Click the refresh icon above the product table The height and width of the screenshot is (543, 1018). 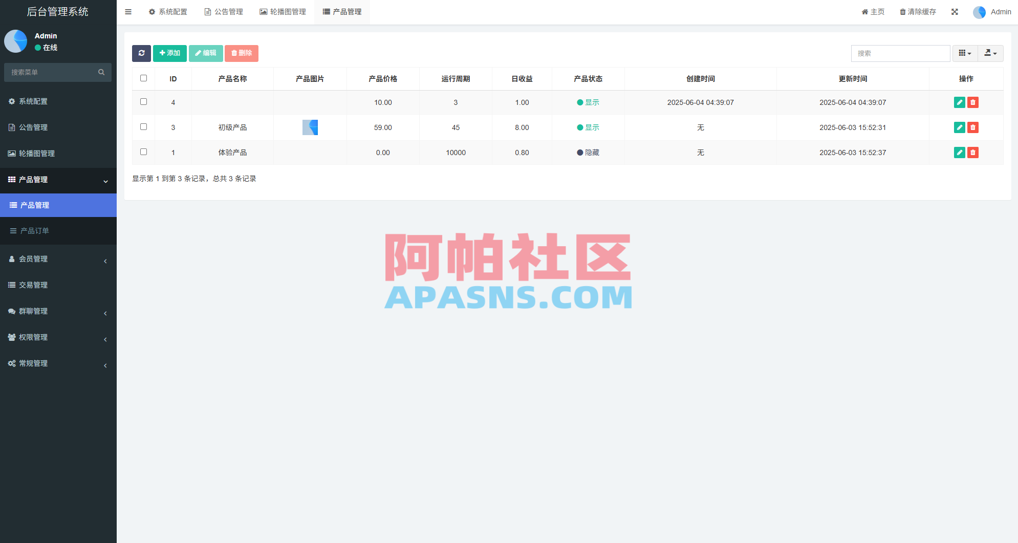[x=141, y=53]
